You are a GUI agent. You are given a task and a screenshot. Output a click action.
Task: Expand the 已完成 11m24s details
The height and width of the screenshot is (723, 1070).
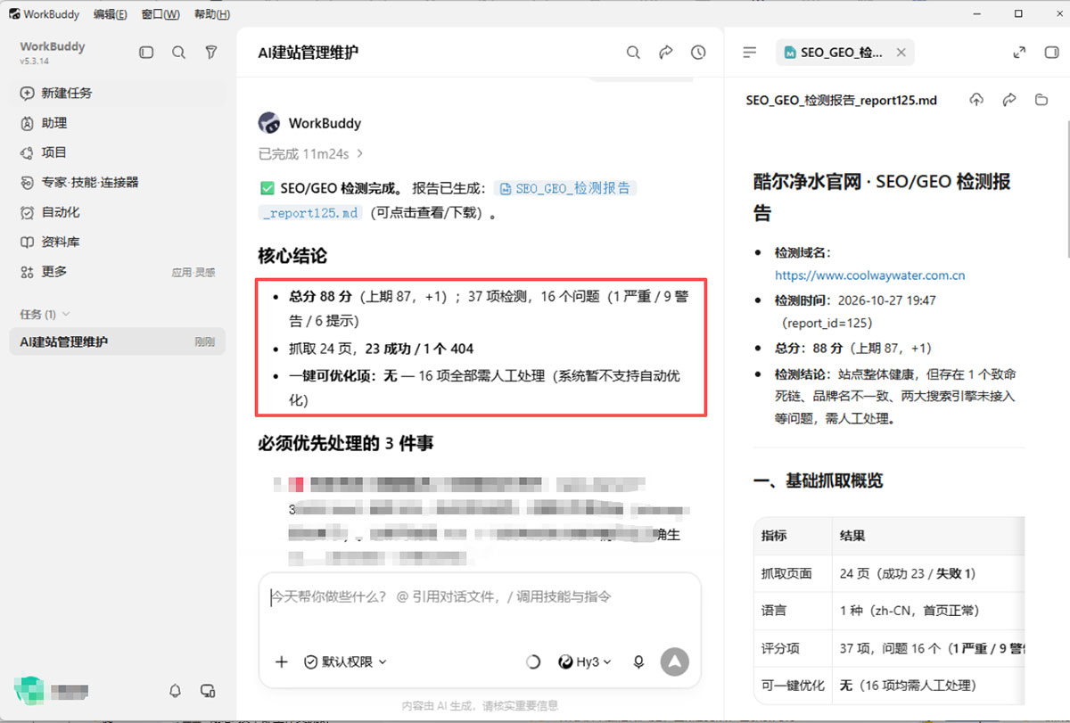[311, 153]
